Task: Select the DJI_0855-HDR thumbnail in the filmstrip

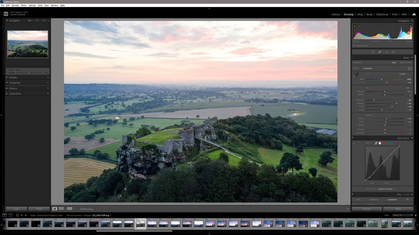Action: [140, 224]
